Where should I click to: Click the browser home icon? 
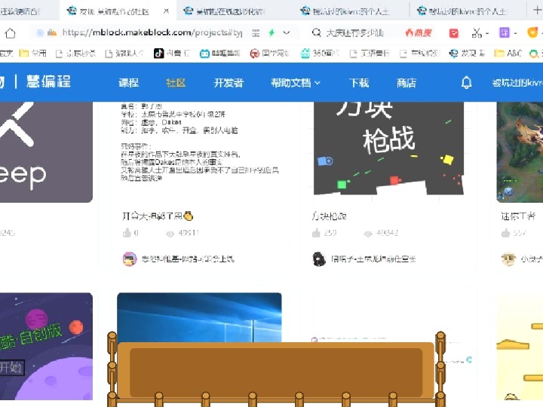pos(11,33)
